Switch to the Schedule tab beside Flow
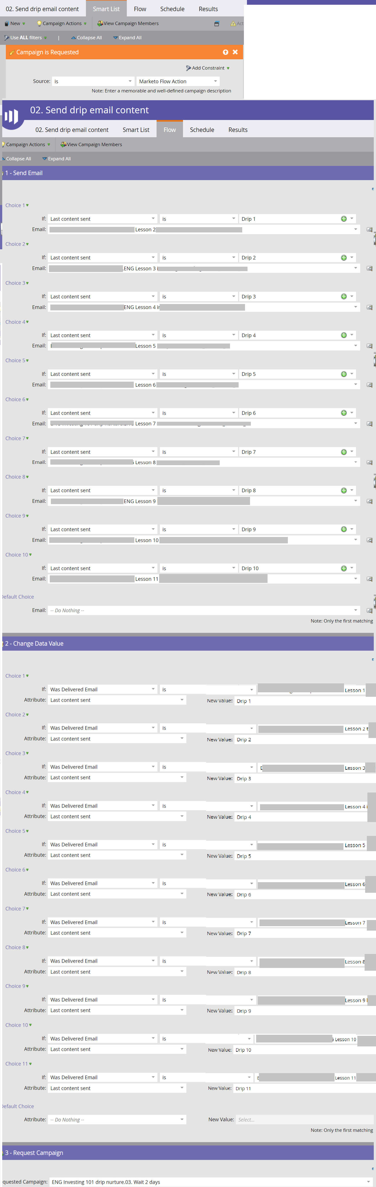Screen dimensions: 376x1187 click(202, 130)
